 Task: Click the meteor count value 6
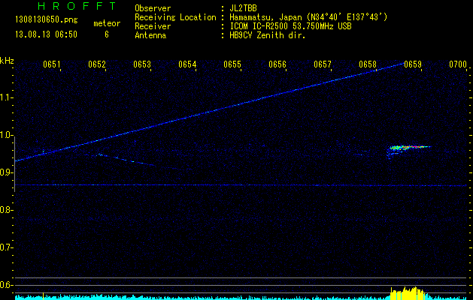pos(106,34)
